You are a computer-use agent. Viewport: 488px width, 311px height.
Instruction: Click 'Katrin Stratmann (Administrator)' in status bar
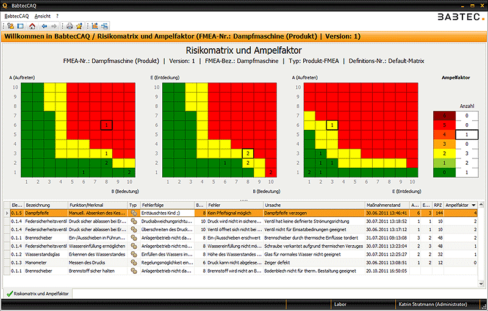433,304
